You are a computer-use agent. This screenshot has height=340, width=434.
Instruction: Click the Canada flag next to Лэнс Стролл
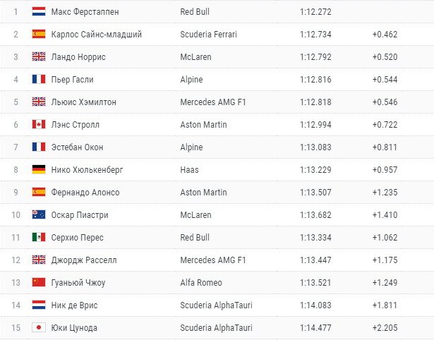tap(39, 124)
